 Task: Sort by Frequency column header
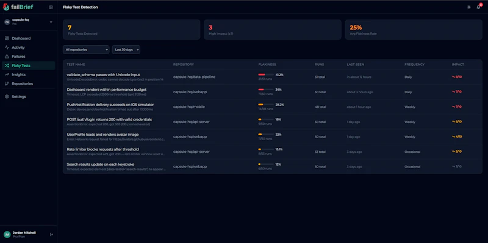pyautogui.click(x=415, y=65)
